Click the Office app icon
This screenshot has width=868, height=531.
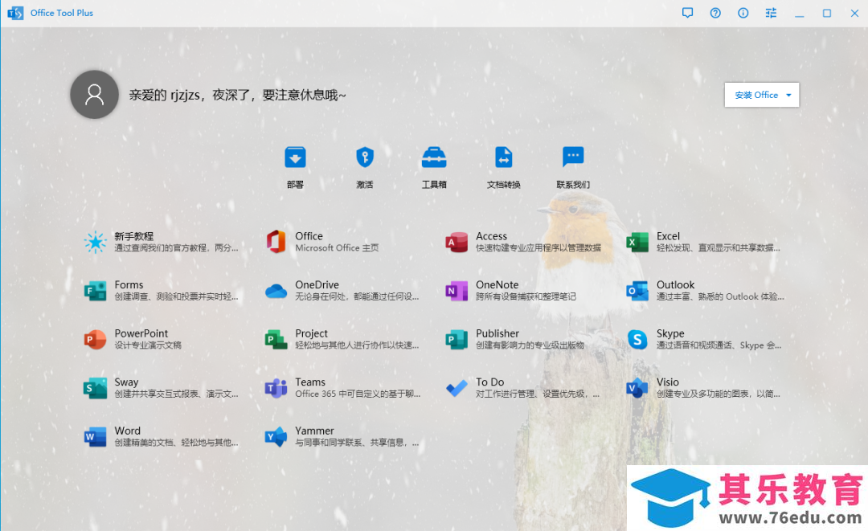(276, 242)
